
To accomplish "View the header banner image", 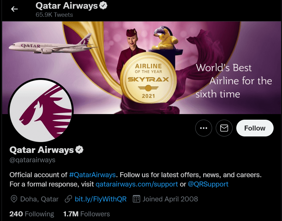I will 141,68.
